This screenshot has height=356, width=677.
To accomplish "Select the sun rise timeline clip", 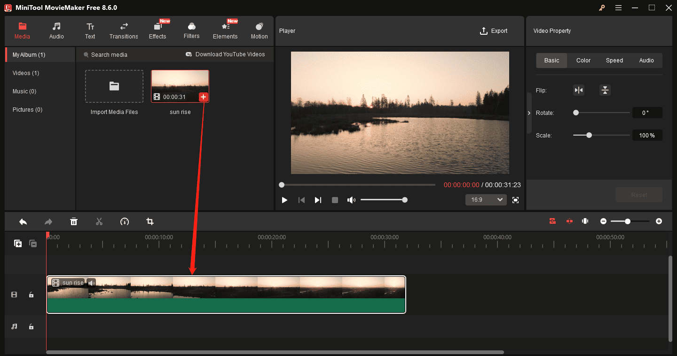I will [x=226, y=295].
